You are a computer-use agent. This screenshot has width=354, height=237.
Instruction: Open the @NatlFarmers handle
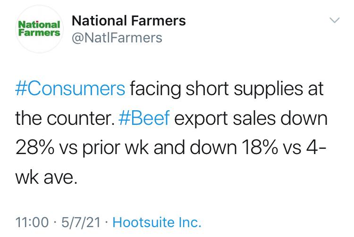click(x=117, y=38)
